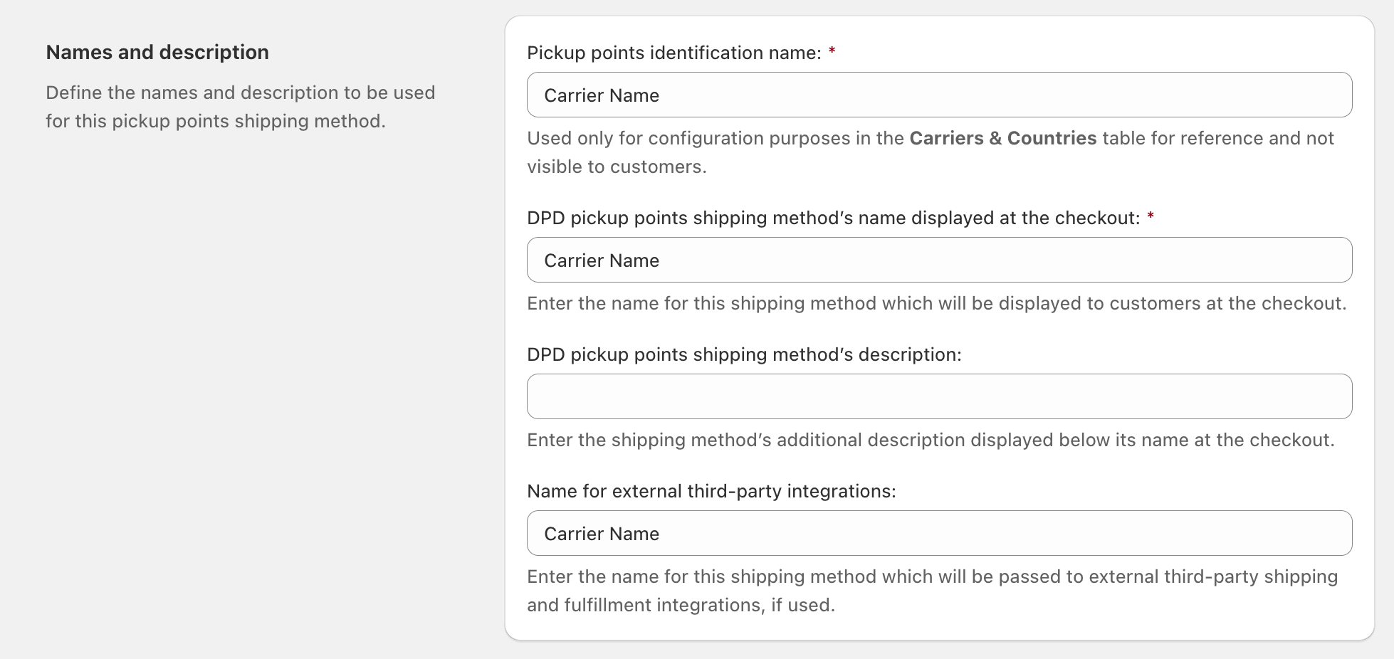
Task: Click help text about external third-party shipping
Action: click(x=931, y=577)
